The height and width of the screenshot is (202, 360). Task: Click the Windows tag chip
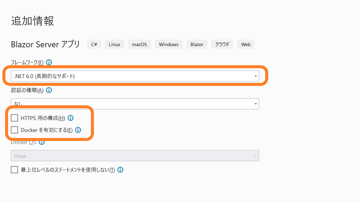[x=169, y=44]
